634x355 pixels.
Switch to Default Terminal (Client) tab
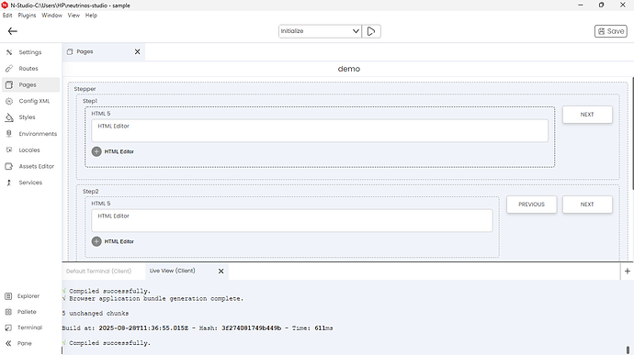click(x=98, y=271)
